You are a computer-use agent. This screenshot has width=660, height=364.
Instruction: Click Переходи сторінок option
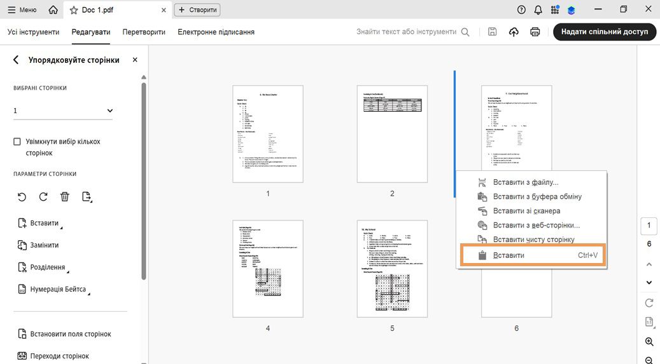pyautogui.click(x=53, y=356)
